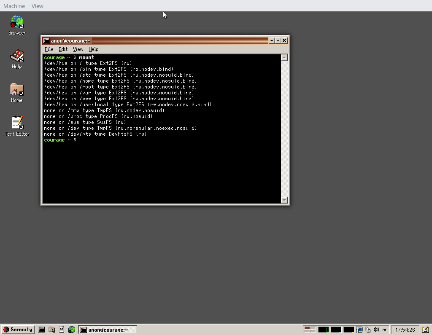Click the anon@courage taskbar window button
Image resolution: width=432 pixels, height=335 pixels.
[x=108, y=330]
